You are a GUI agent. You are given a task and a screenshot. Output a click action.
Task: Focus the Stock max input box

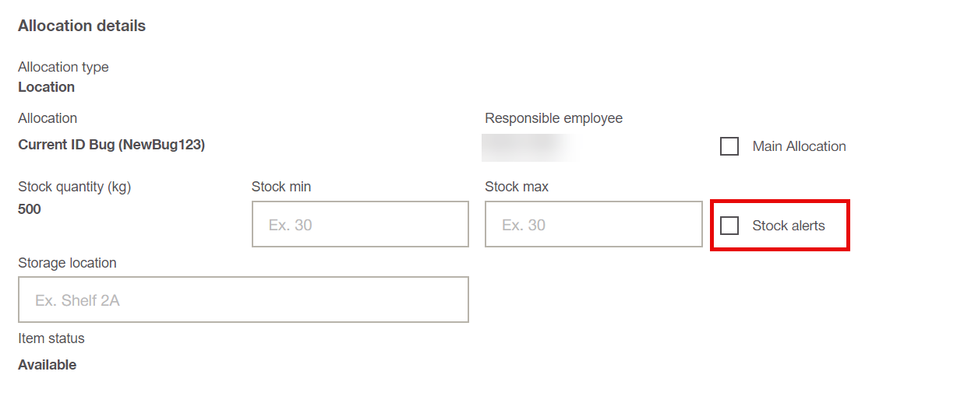point(593,224)
